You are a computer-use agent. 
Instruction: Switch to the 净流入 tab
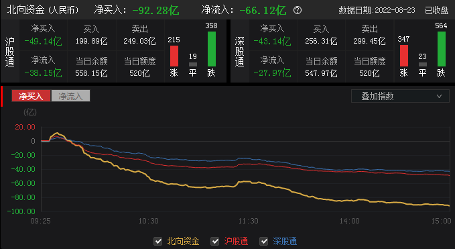click(x=70, y=96)
